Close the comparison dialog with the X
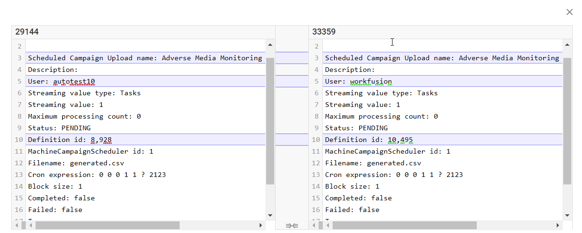The width and height of the screenshot is (582, 233). pyautogui.click(x=569, y=12)
